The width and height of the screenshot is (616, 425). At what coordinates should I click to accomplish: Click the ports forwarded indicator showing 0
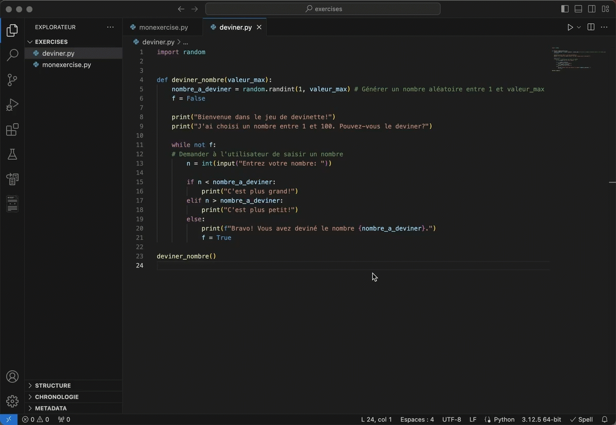coord(63,419)
